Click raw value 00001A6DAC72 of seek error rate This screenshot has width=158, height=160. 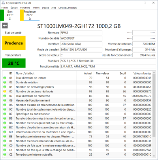141,96
